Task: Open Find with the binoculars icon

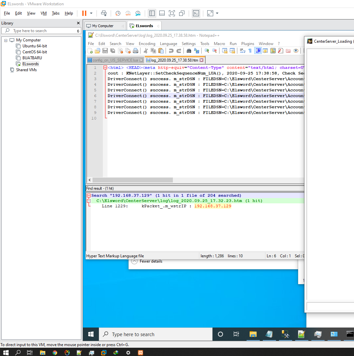Action: tap(189, 51)
